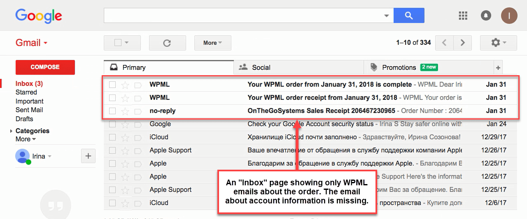Star the Google security status email

[x=125, y=124]
